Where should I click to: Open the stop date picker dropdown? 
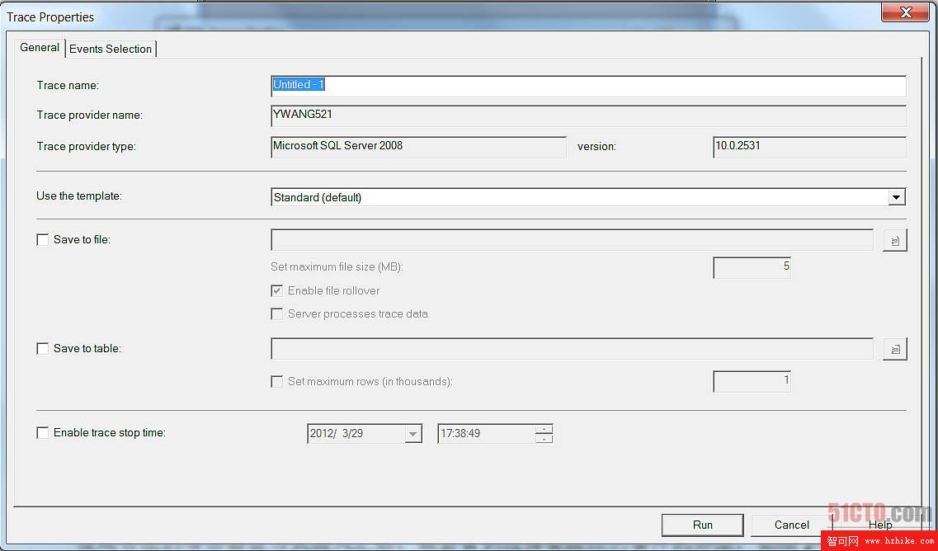412,434
